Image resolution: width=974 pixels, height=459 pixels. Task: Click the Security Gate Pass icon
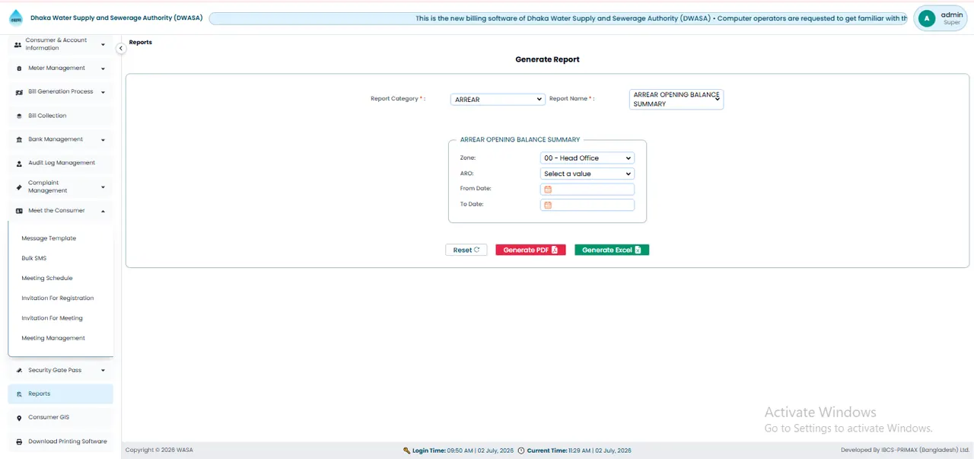[x=19, y=371]
